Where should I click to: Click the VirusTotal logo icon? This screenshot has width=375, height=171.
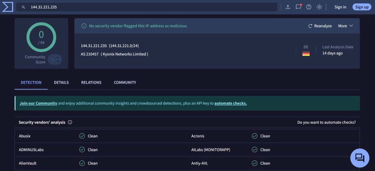click(x=7, y=7)
